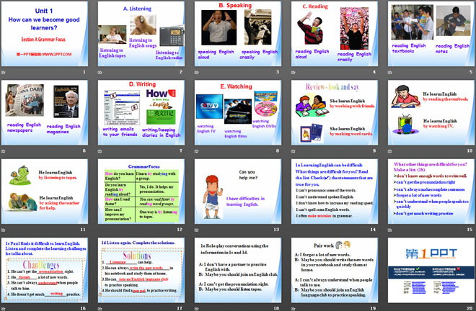Screen dimensions: 476x311
Task: Click slide number label 20
Action: pos(470,308)
